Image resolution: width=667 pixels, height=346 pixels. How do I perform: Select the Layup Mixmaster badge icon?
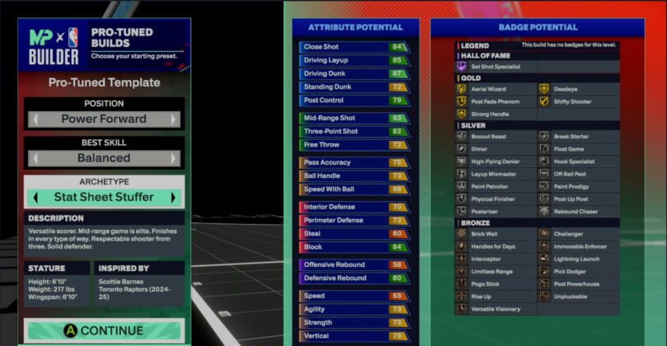coord(462,174)
